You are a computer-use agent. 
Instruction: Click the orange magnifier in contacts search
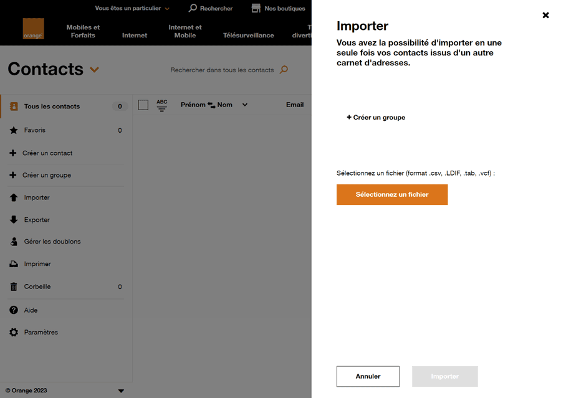284,69
